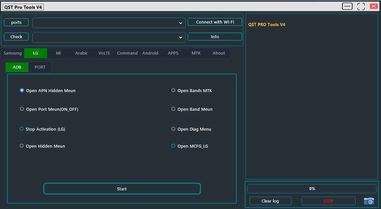
Task: Select the Stop Activation (LG) option
Action: [22, 129]
